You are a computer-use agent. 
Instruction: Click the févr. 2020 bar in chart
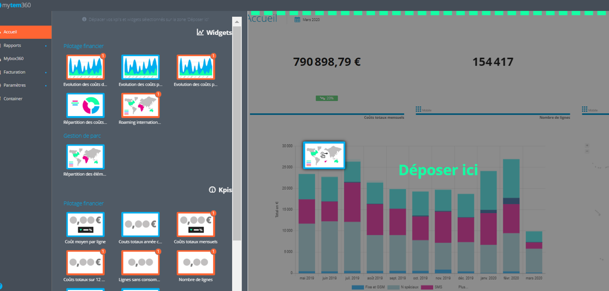(x=511, y=216)
